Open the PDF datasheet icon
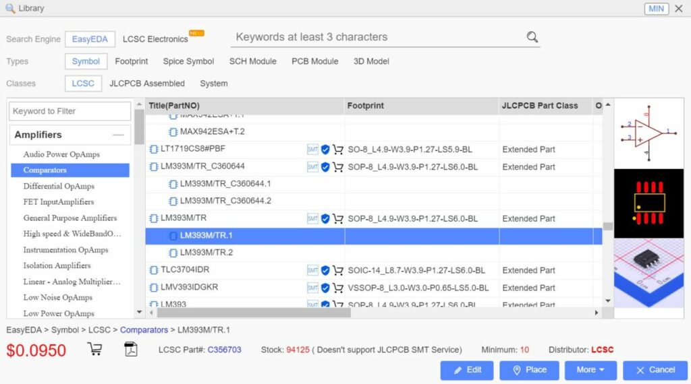 pos(130,350)
